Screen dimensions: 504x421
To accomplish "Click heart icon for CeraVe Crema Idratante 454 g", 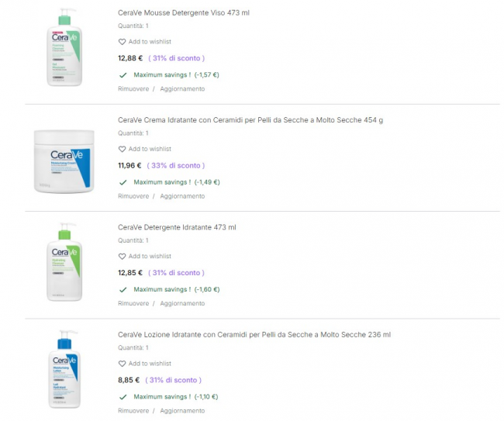I will click(x=122, y=149).
